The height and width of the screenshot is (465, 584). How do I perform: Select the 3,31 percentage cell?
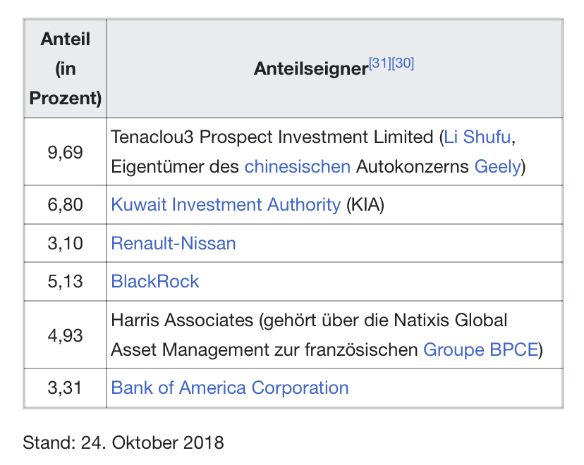point(65,388)
